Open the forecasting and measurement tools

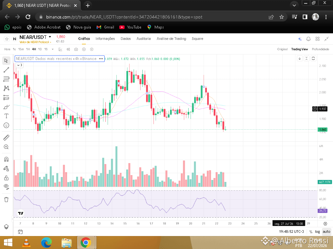click(6, 97)
